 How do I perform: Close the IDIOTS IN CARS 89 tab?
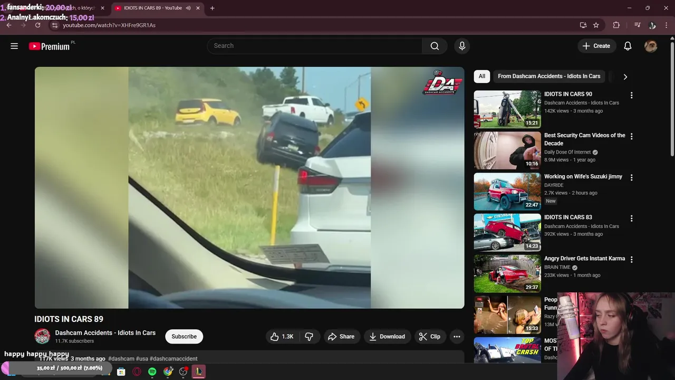[198, 8]
